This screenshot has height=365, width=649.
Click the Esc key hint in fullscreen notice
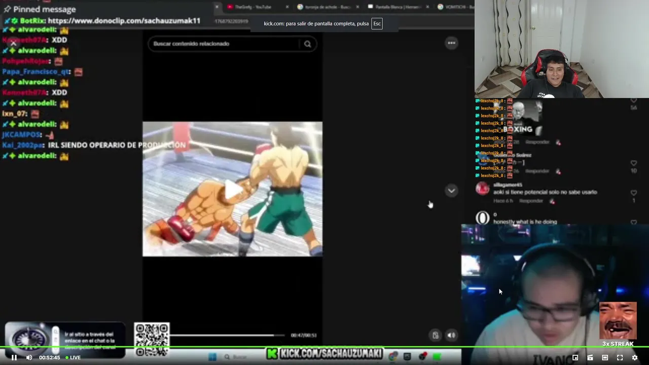[x=377, y=23]
